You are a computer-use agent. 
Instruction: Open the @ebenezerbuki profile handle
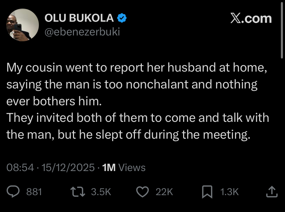tap(83, 32)
